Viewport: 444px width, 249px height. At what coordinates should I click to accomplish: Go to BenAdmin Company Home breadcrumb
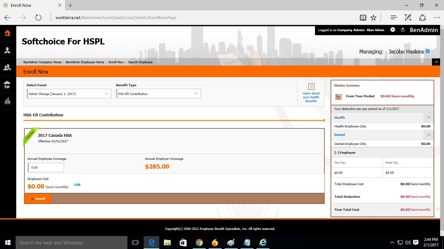42,62
